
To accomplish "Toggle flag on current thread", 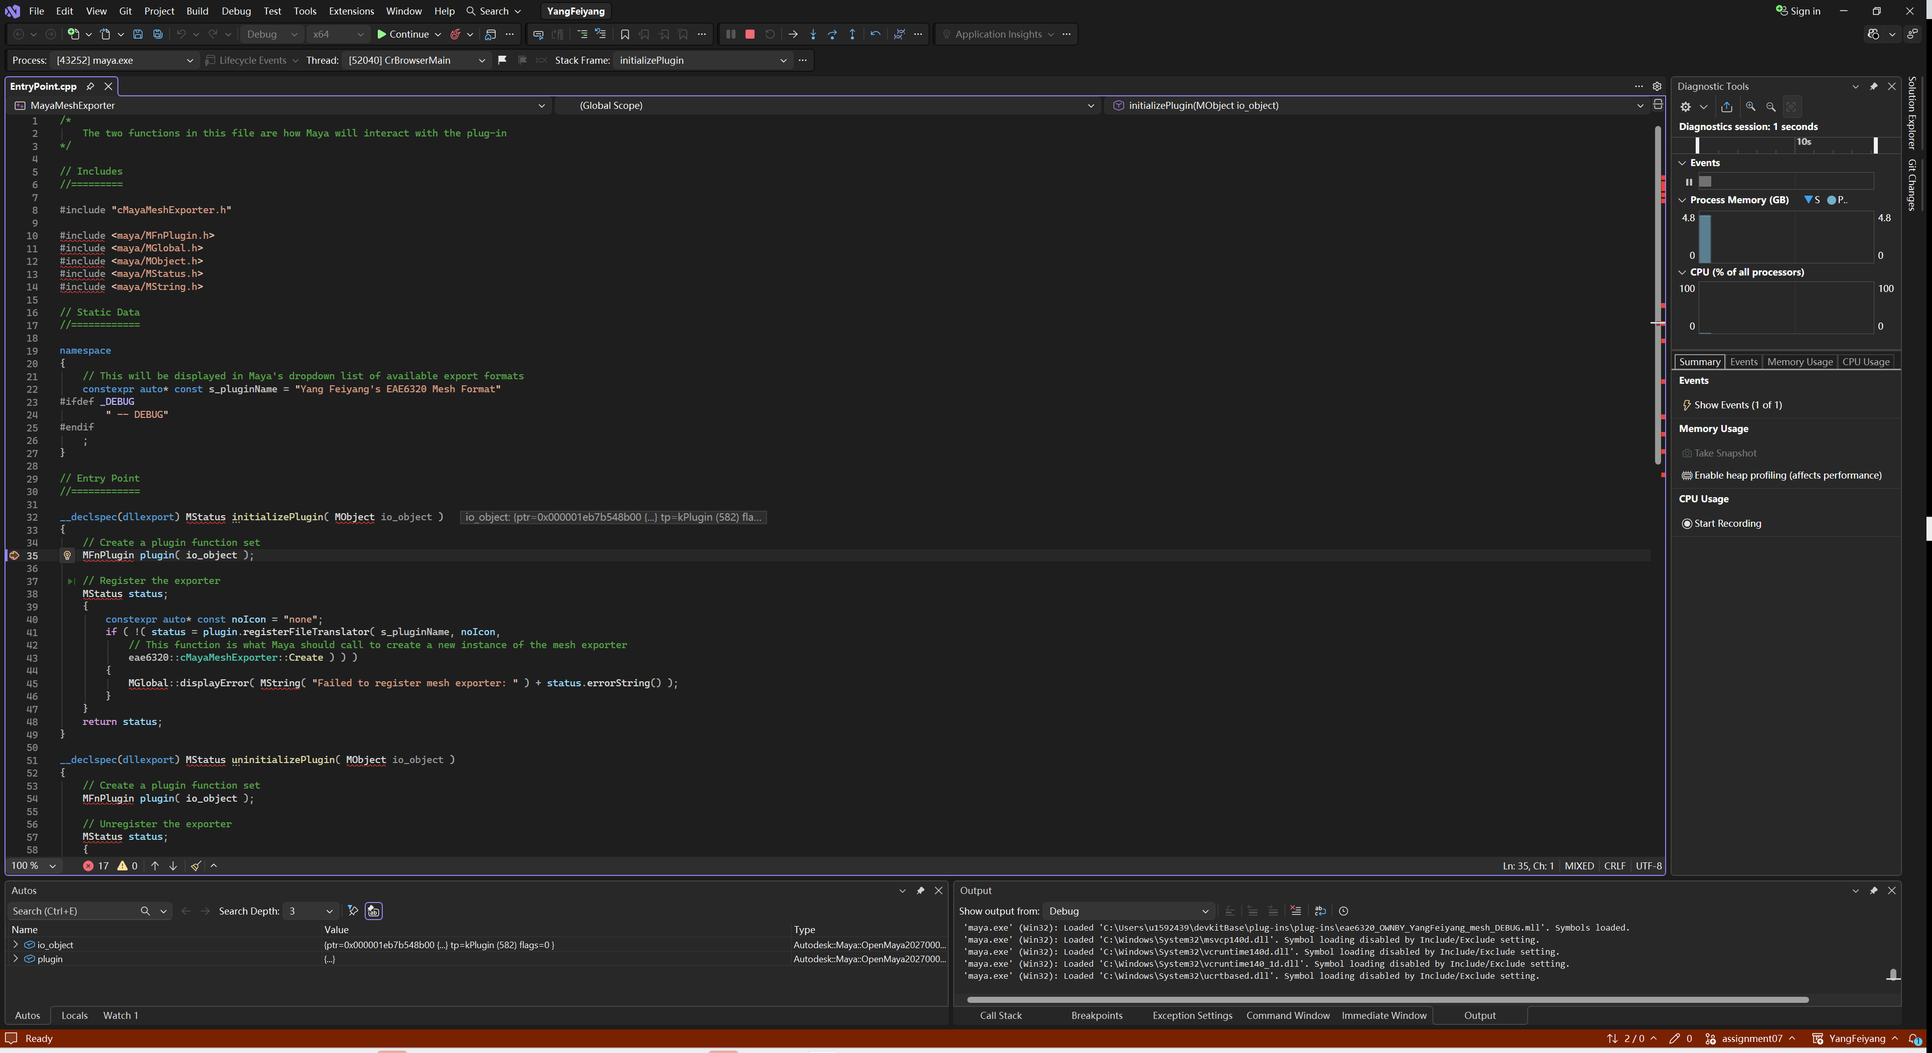I will pos(503,60).
